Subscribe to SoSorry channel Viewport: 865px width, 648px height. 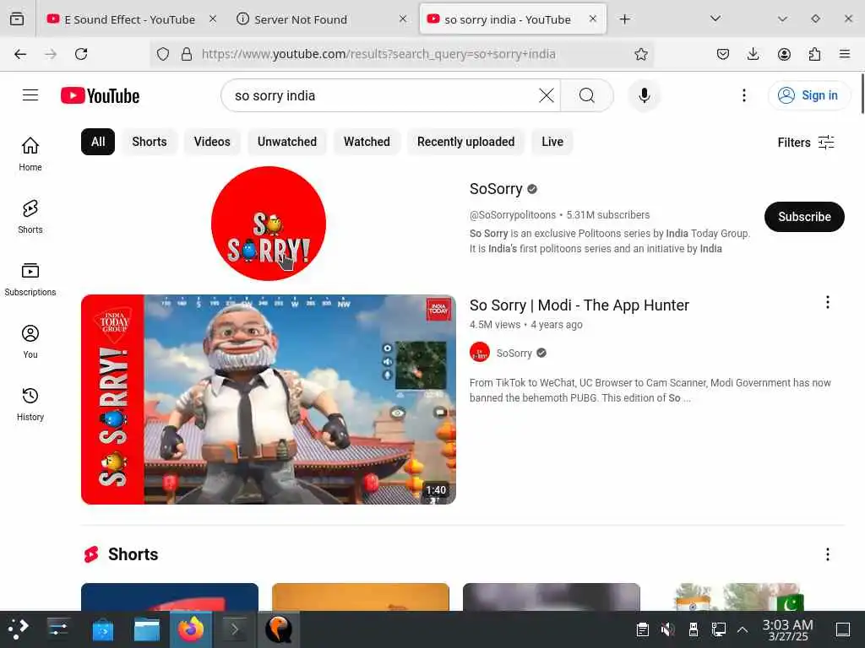pos(804,217)
